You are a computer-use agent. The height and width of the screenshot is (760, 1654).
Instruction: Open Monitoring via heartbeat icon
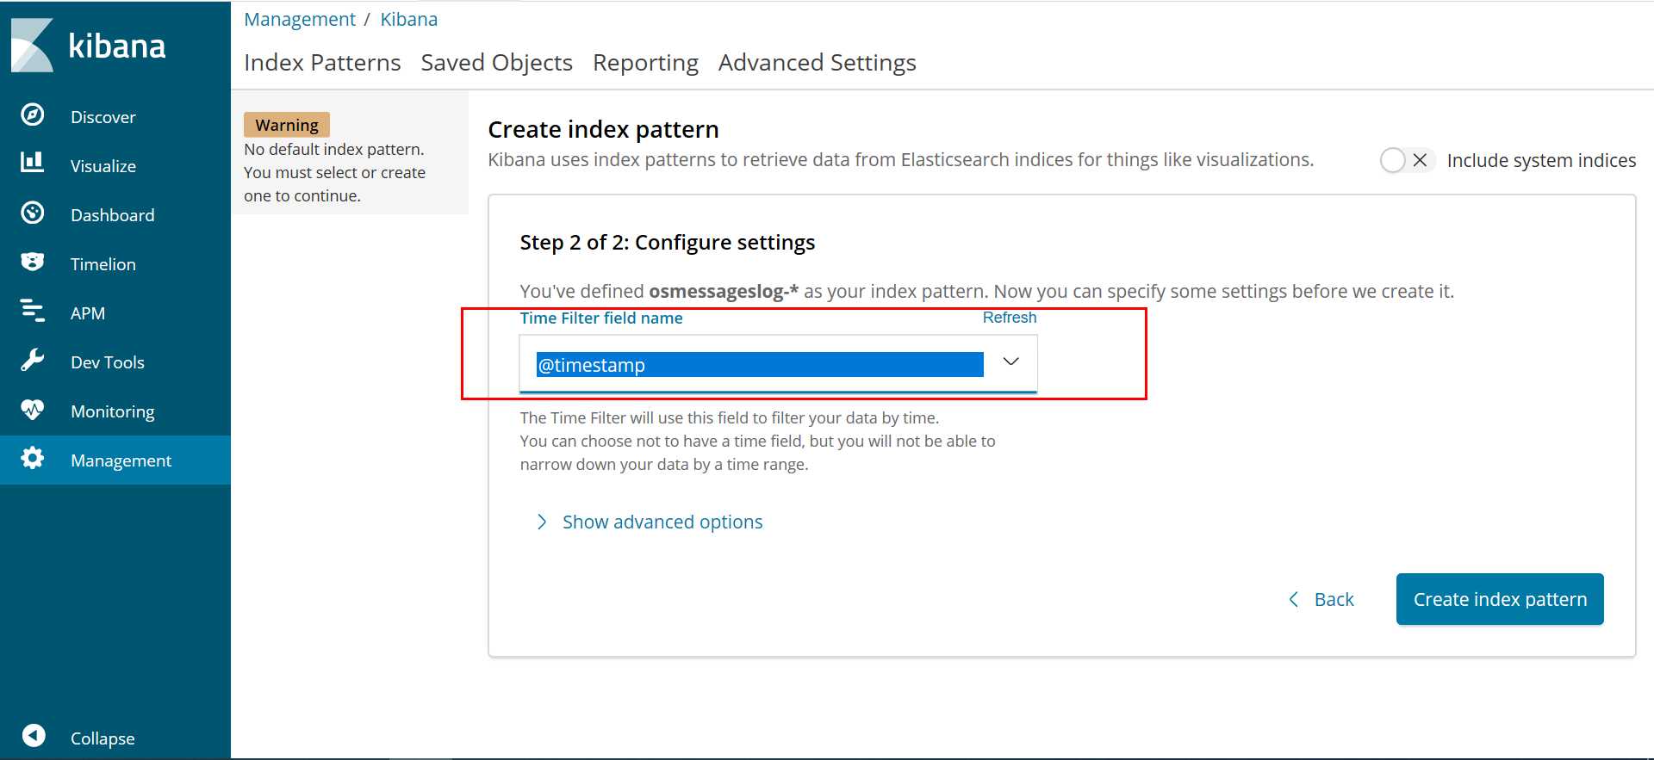point(33,409)
